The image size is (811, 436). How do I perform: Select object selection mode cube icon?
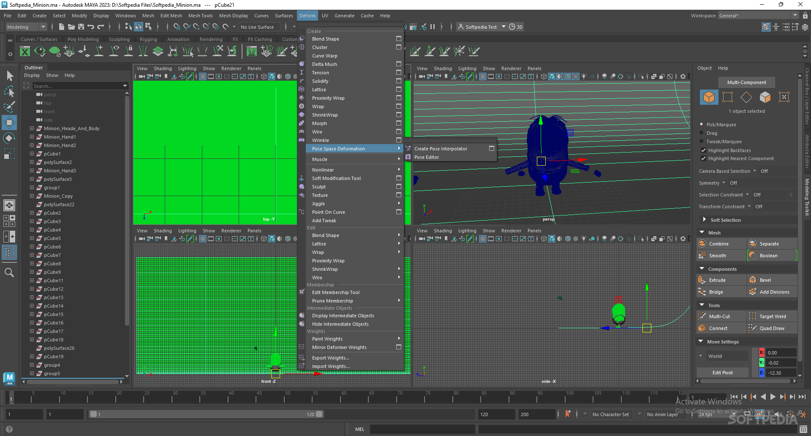(x=709, y=97)
